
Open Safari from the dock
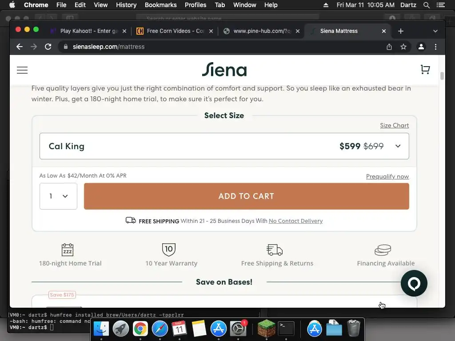tap(160, 329)
